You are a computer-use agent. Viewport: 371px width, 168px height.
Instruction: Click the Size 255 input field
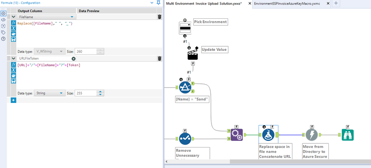pyautogui.click(x=86, y=93)
